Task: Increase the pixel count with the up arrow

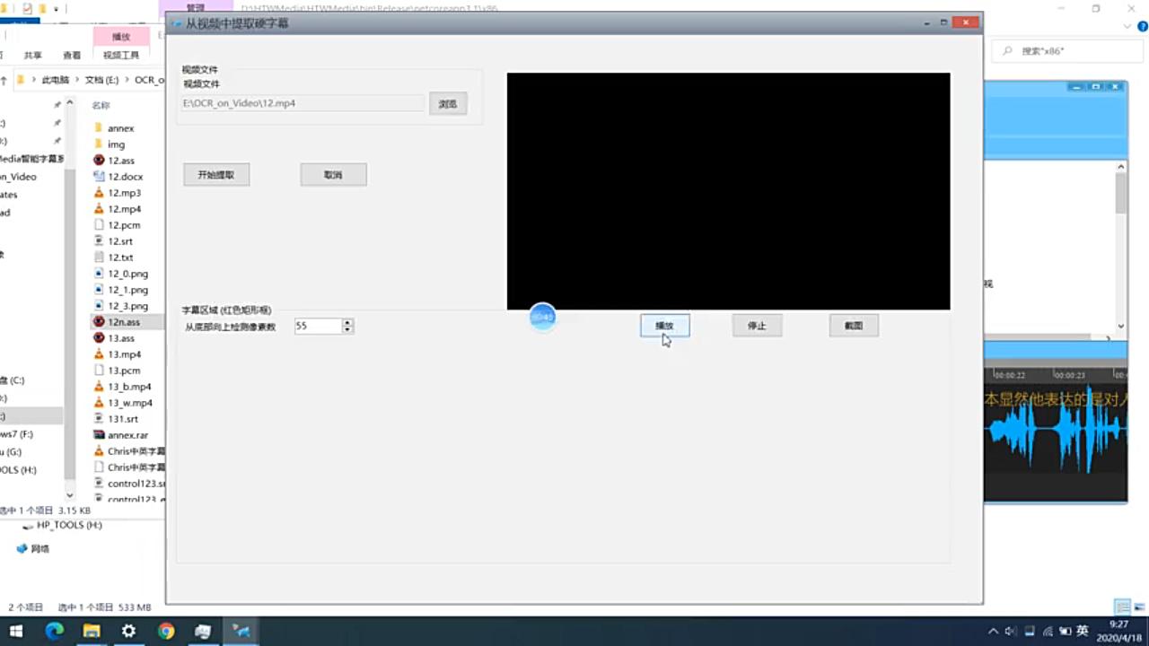Action: pos(347,322)
